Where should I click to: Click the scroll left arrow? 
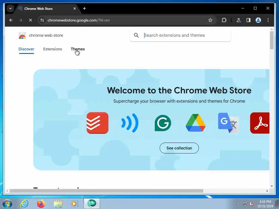(7, 191)
